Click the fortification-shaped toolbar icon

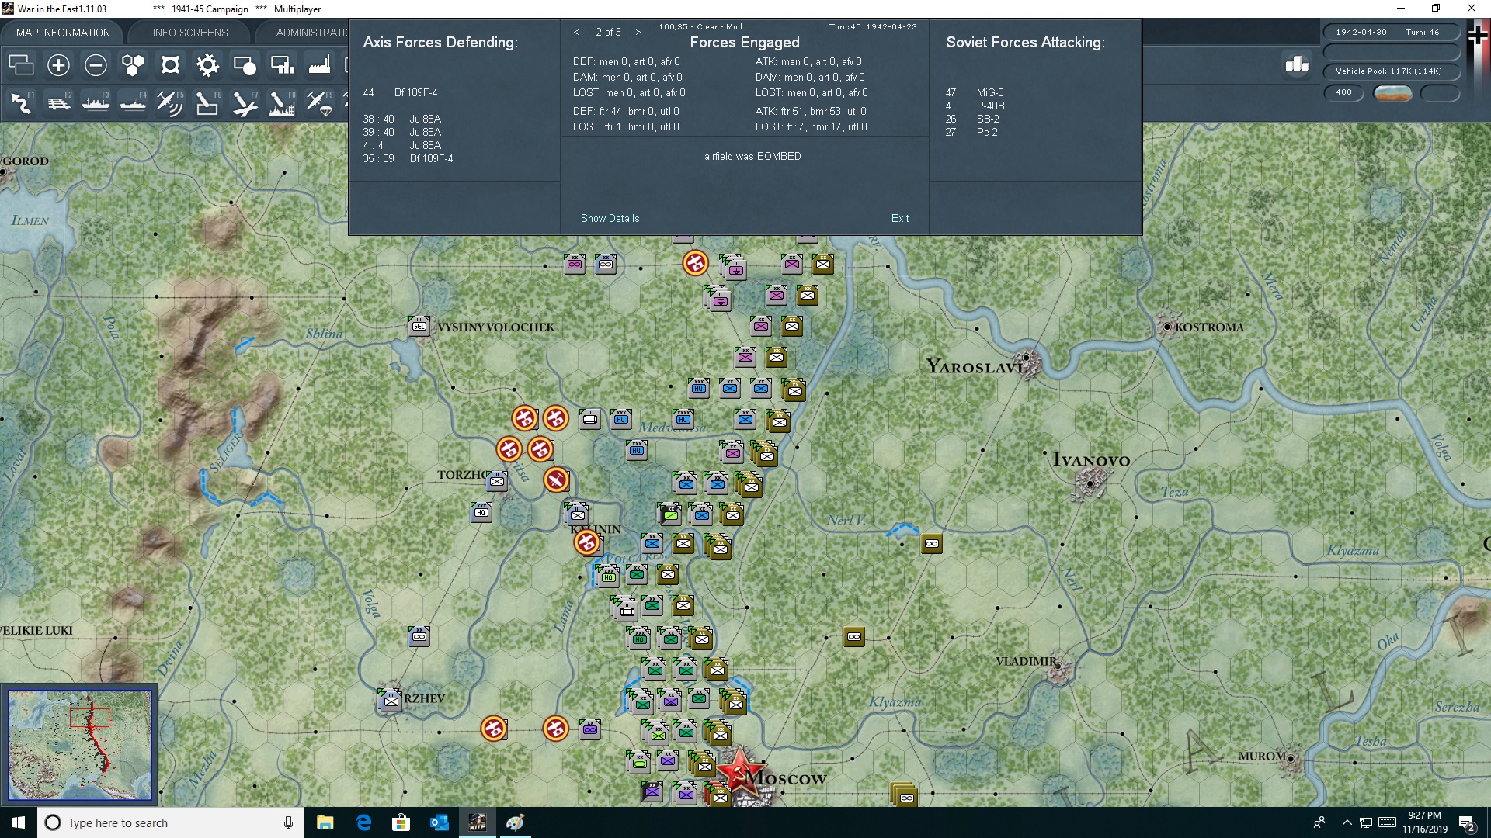click(170, 64)
